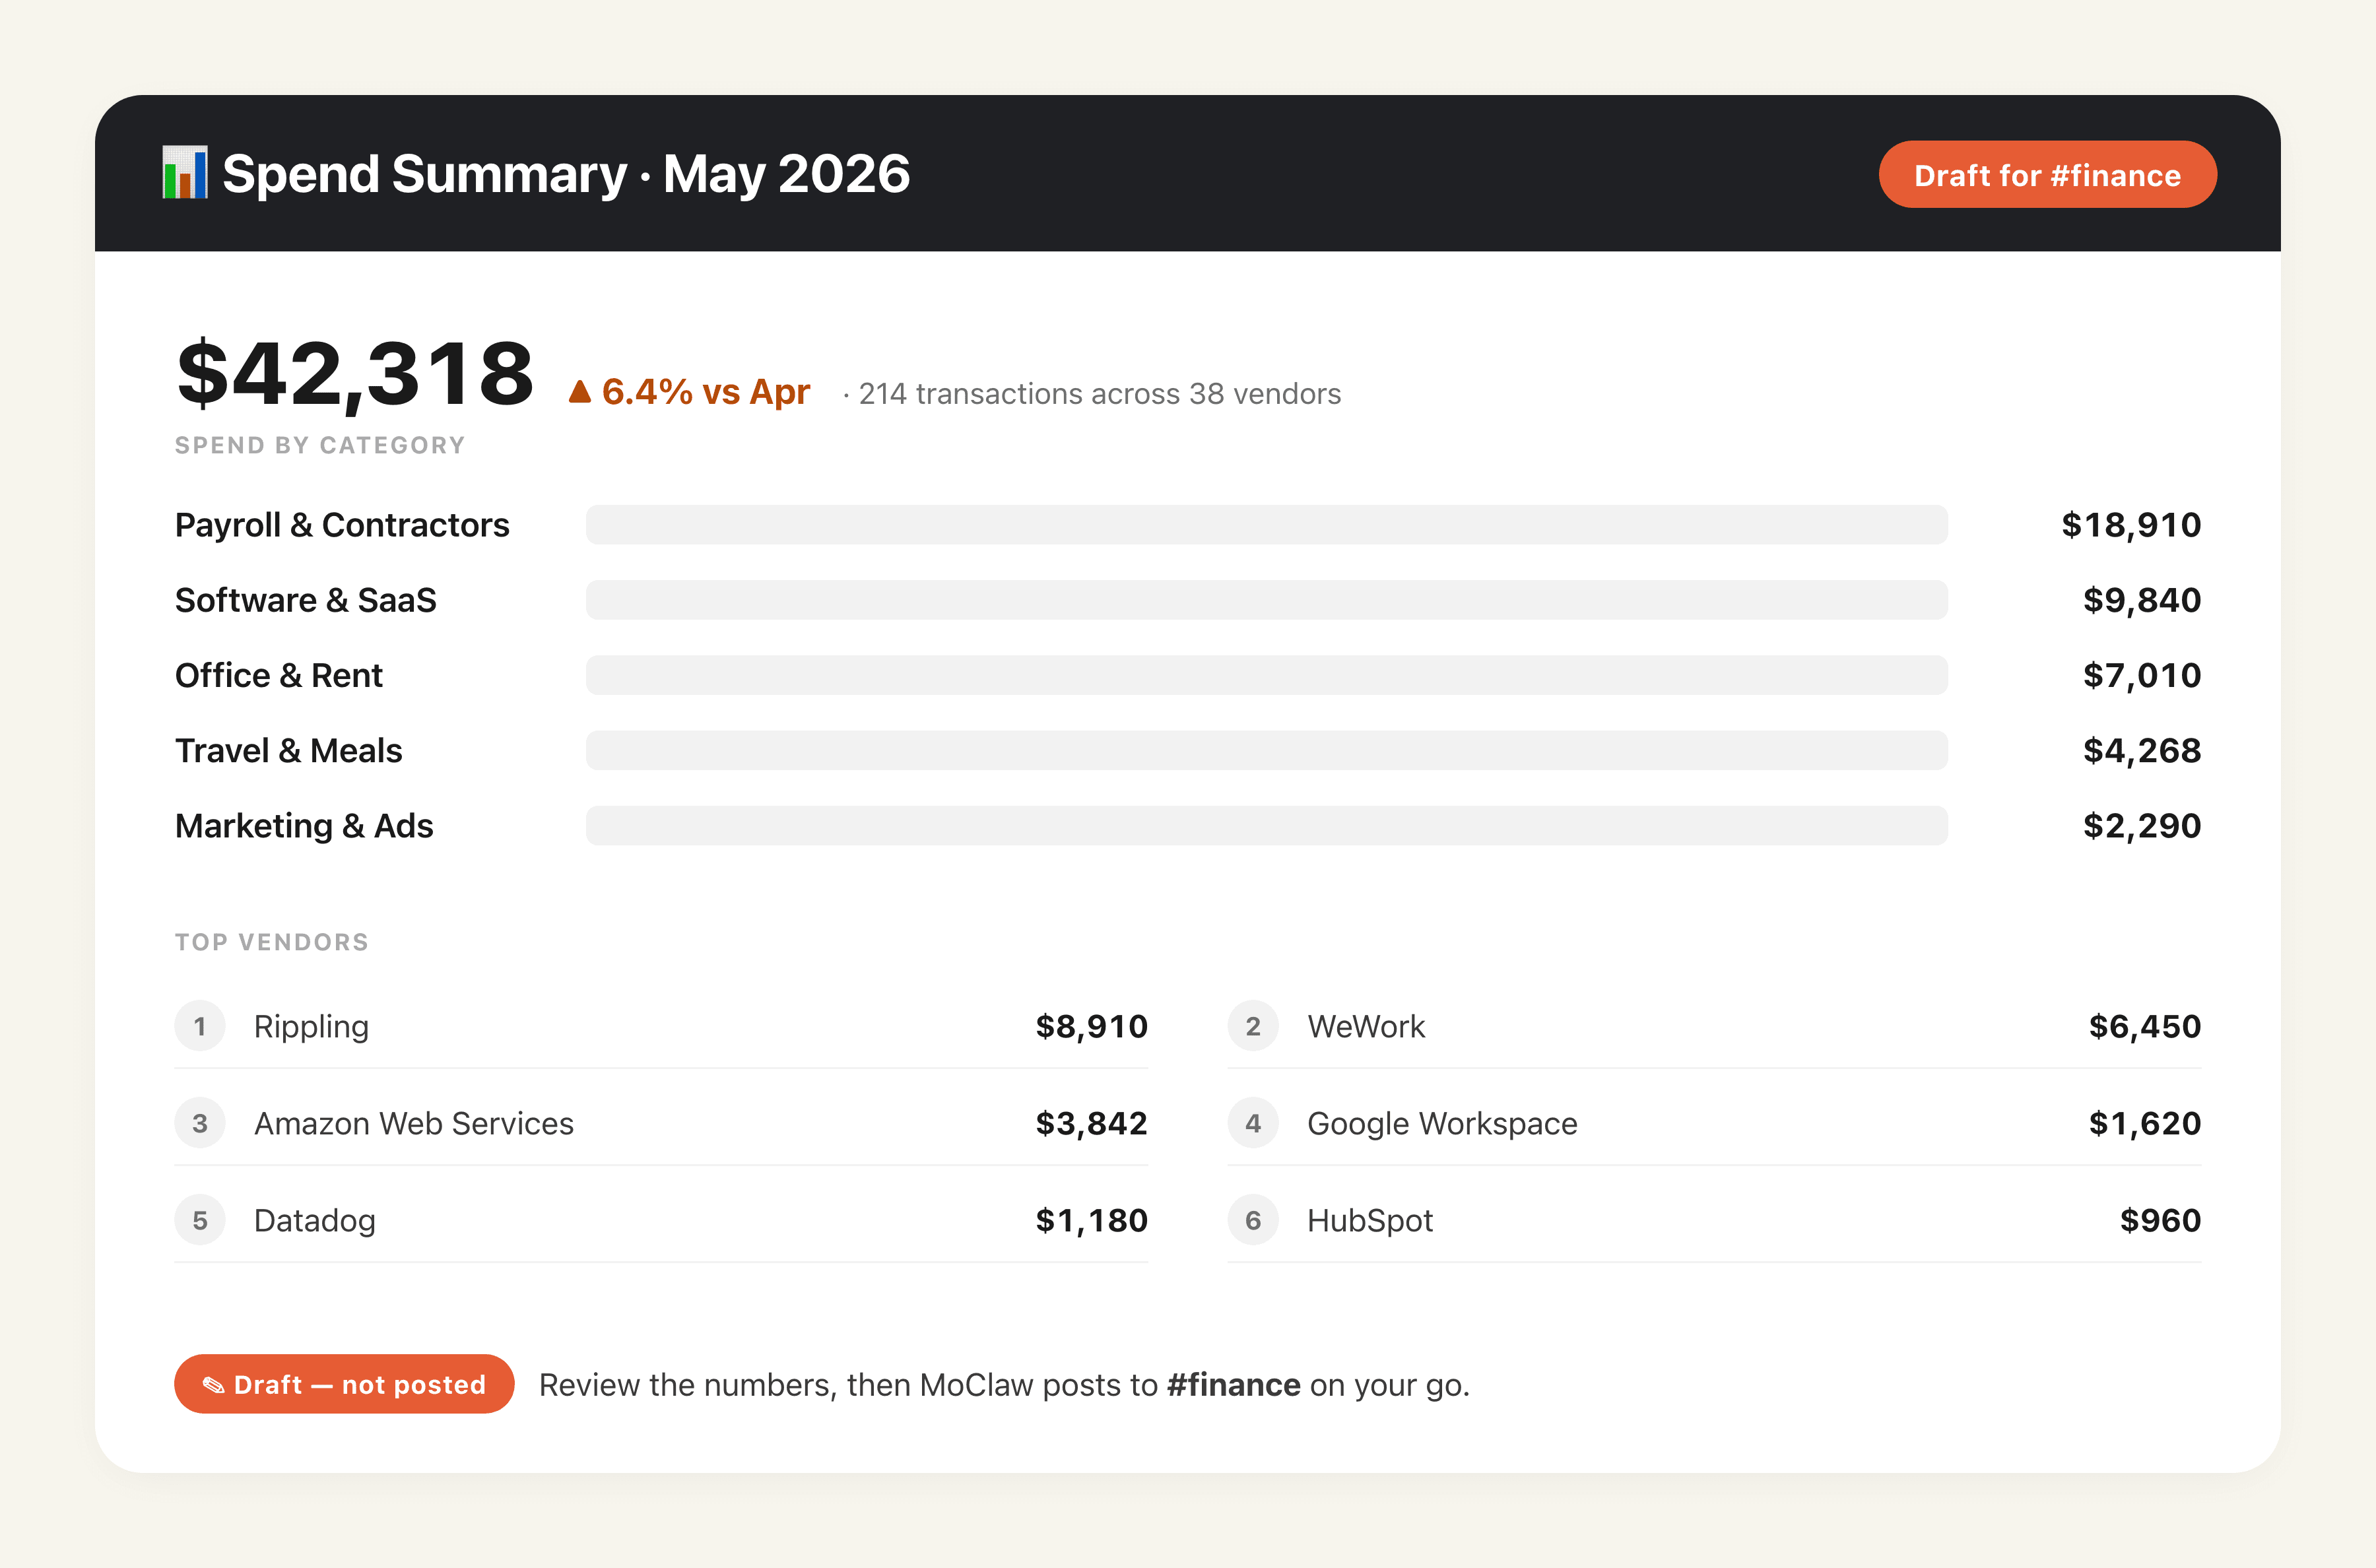The image size is (2376, 1568).
Task: Click the Draft — not posted pill
Action: [344, 1384]
